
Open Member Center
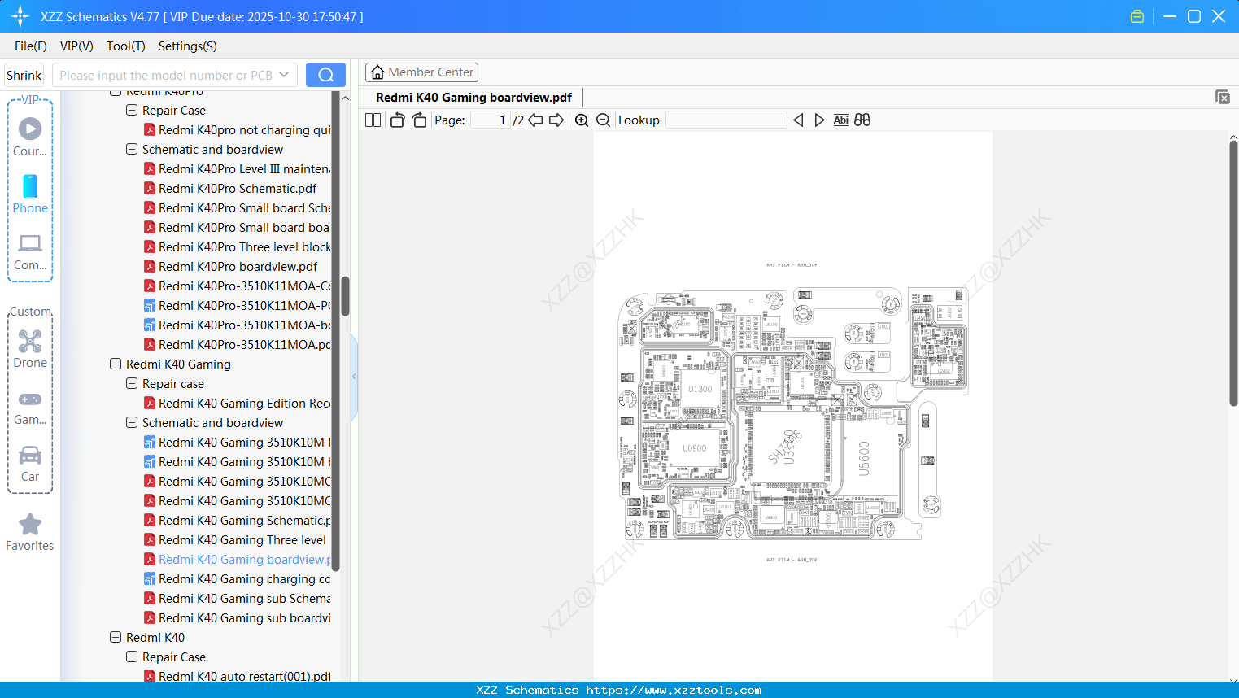[421, 72]
